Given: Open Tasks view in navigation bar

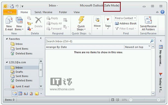Looking at the screenshot, I should [31, 94].
